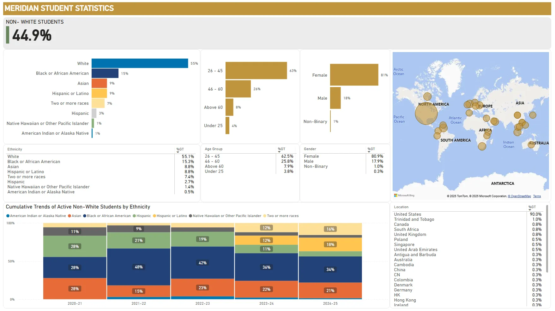Click the Location column header

[401, 207]
